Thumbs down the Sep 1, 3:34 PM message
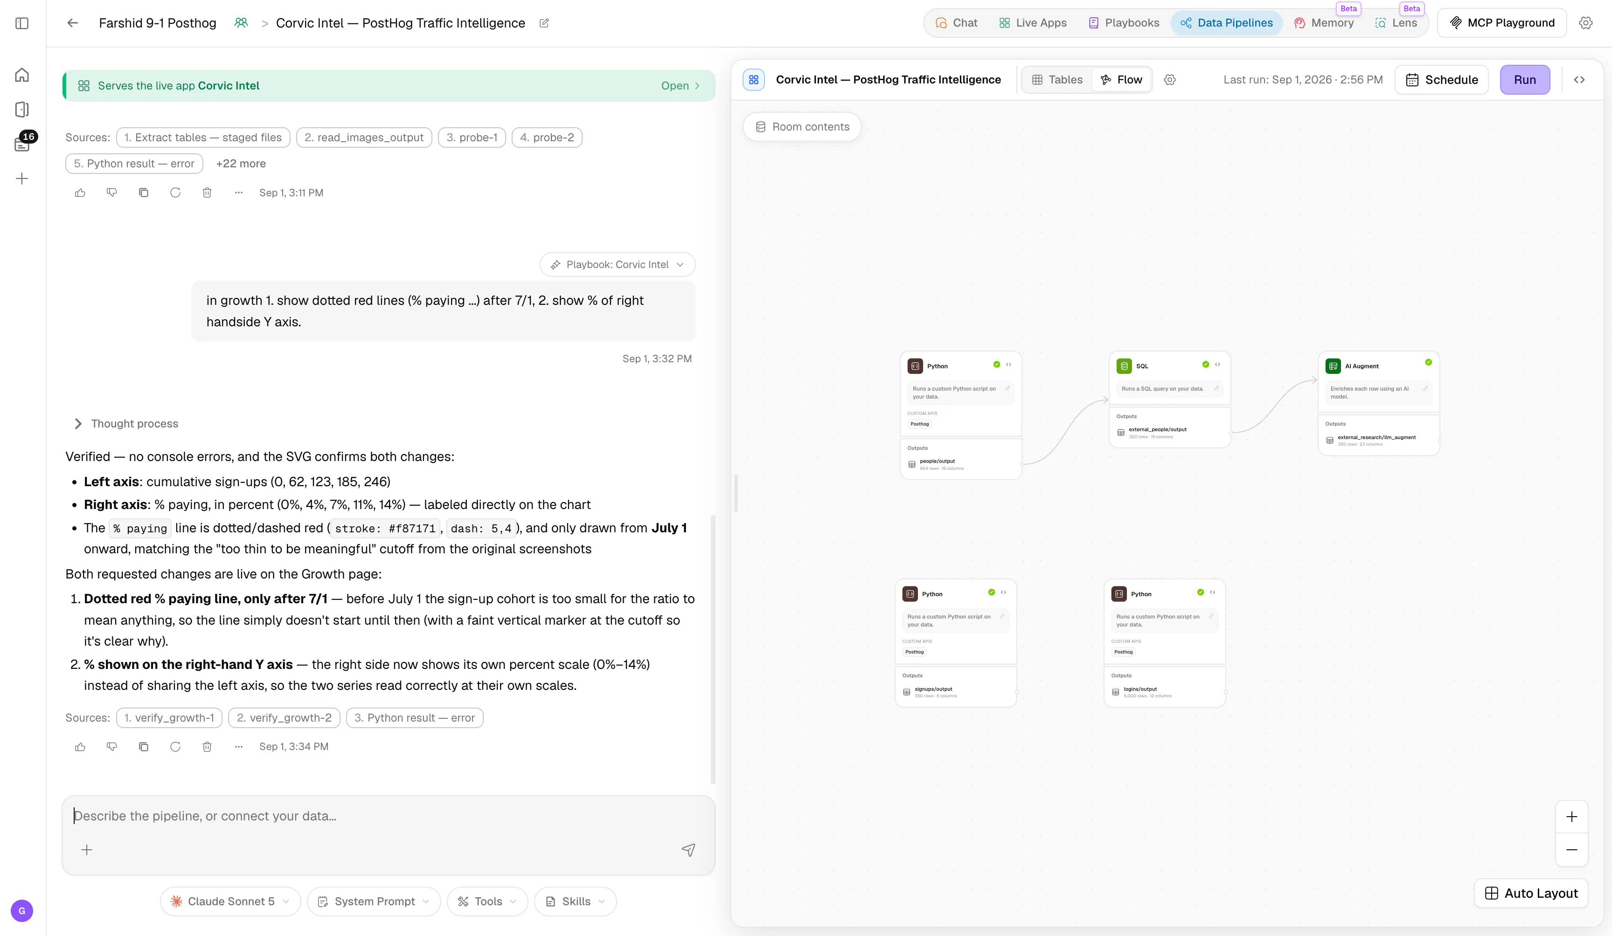The image size is (1612, 936). [112, 746]
